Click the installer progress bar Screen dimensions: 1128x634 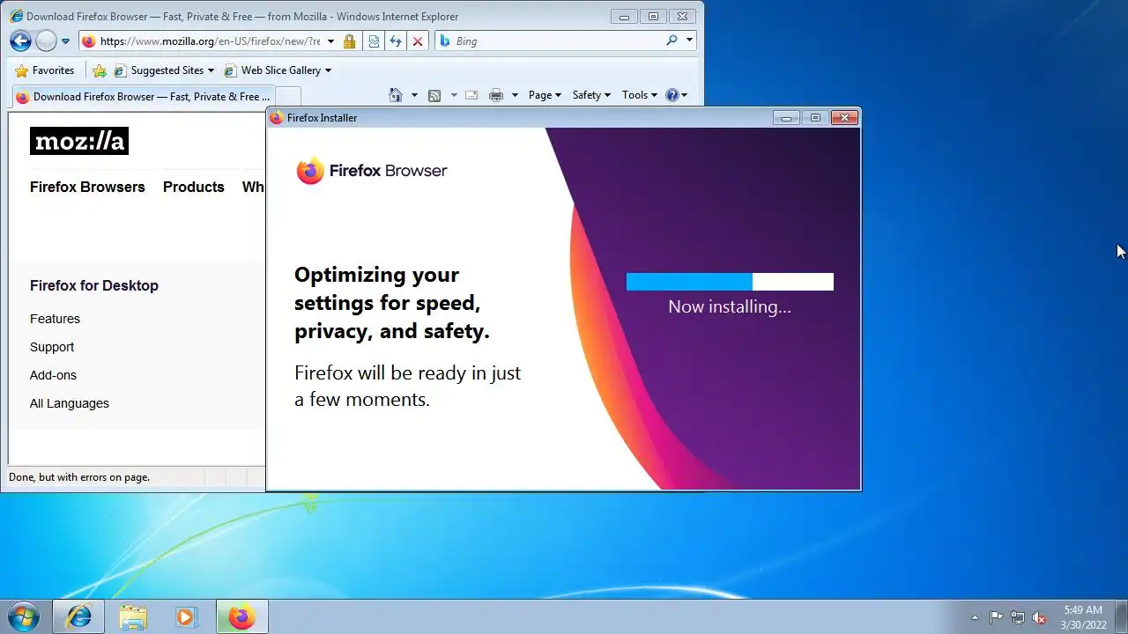(x=730, y=282)
